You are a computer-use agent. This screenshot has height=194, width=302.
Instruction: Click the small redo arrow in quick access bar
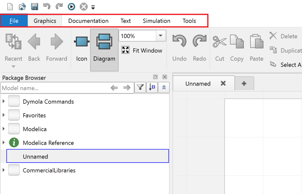tap(59, 6)
